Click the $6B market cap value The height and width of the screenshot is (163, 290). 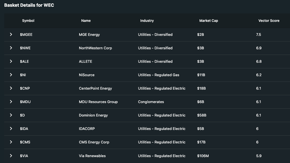click(200, 102)
